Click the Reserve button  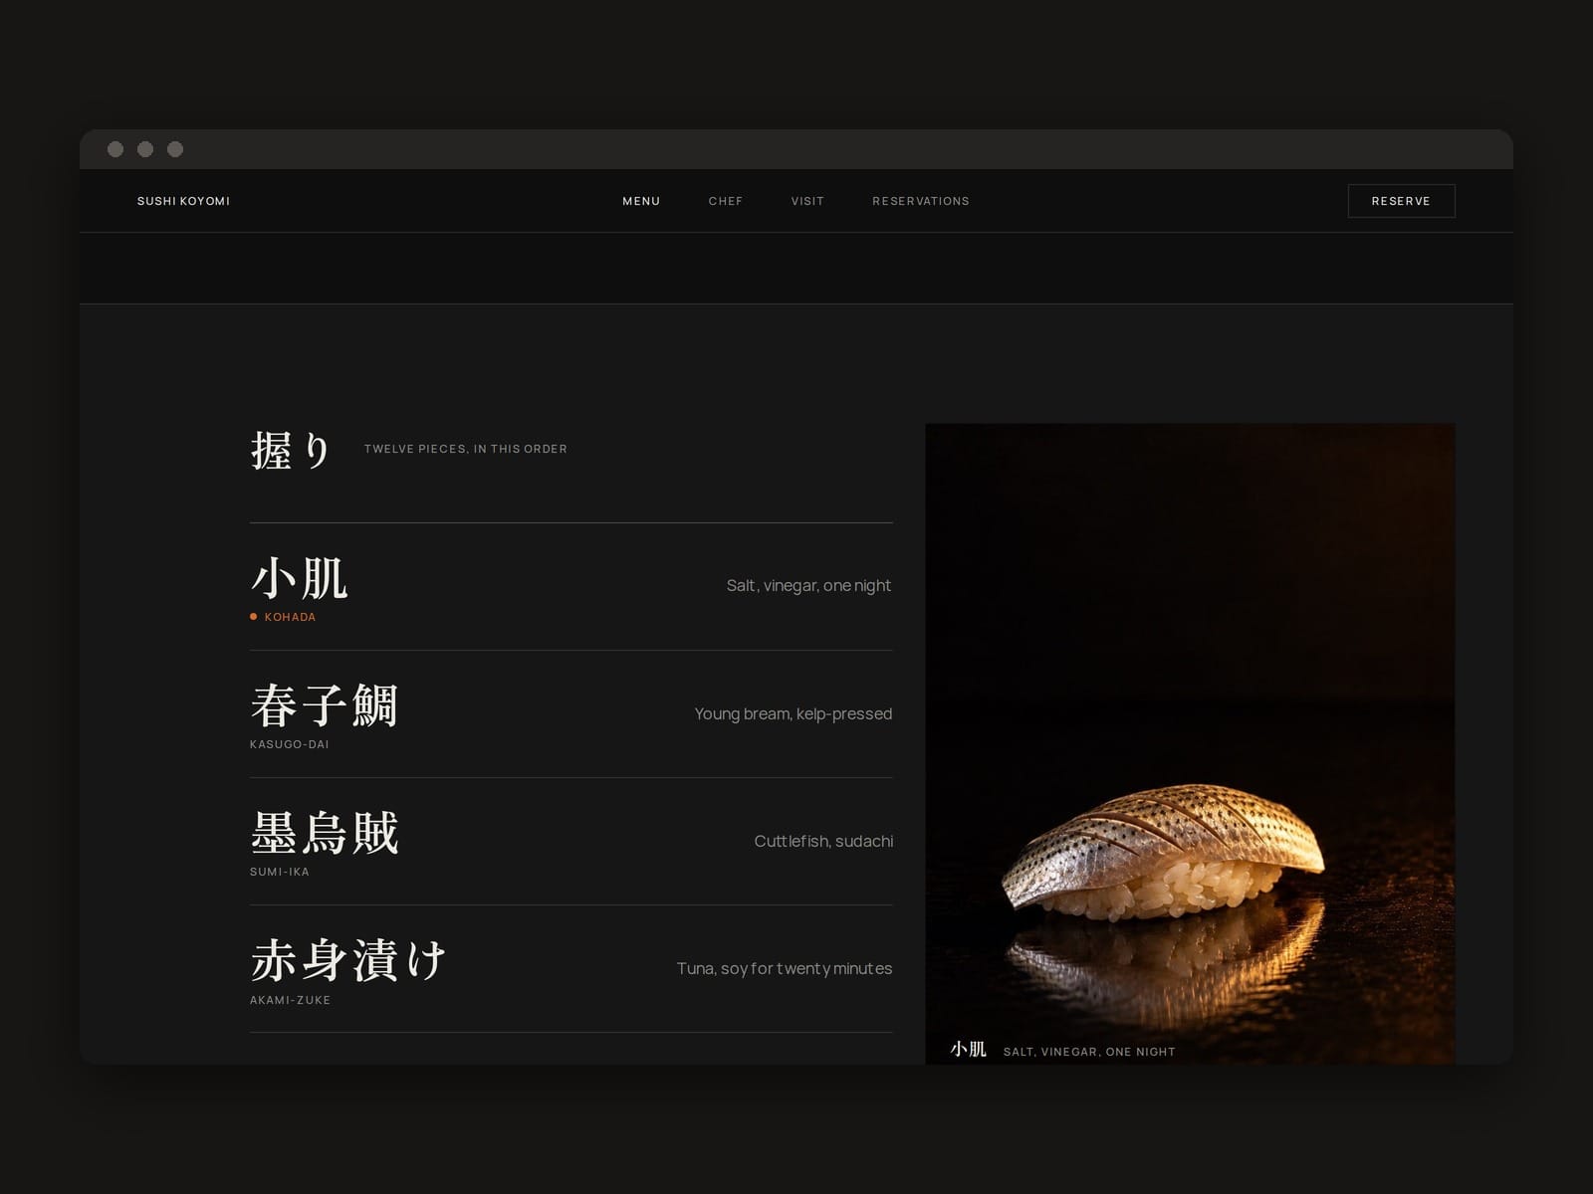[x=1401, y=201]
